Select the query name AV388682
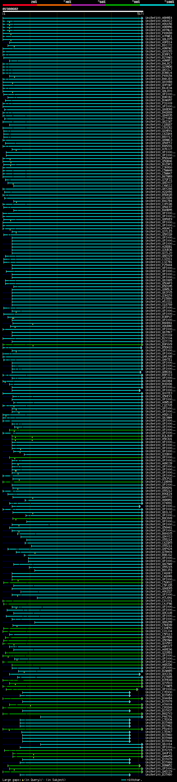 coord(10,9)
